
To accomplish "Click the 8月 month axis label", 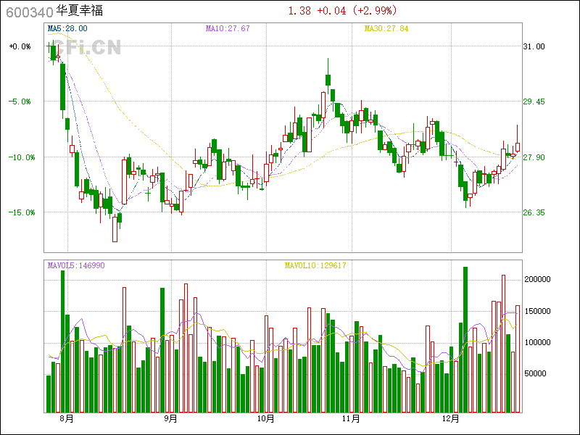I will [x=67, y=419].
